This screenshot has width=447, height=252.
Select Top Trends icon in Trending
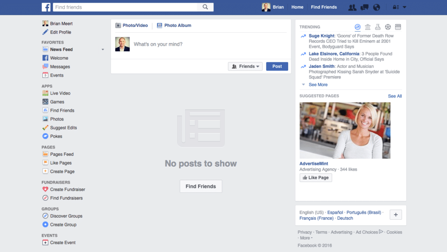point(358,27)
